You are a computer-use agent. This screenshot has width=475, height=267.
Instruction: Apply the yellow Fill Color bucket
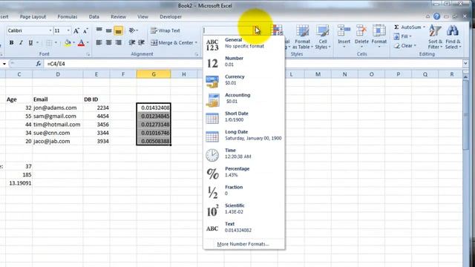(x=68, y=43)
